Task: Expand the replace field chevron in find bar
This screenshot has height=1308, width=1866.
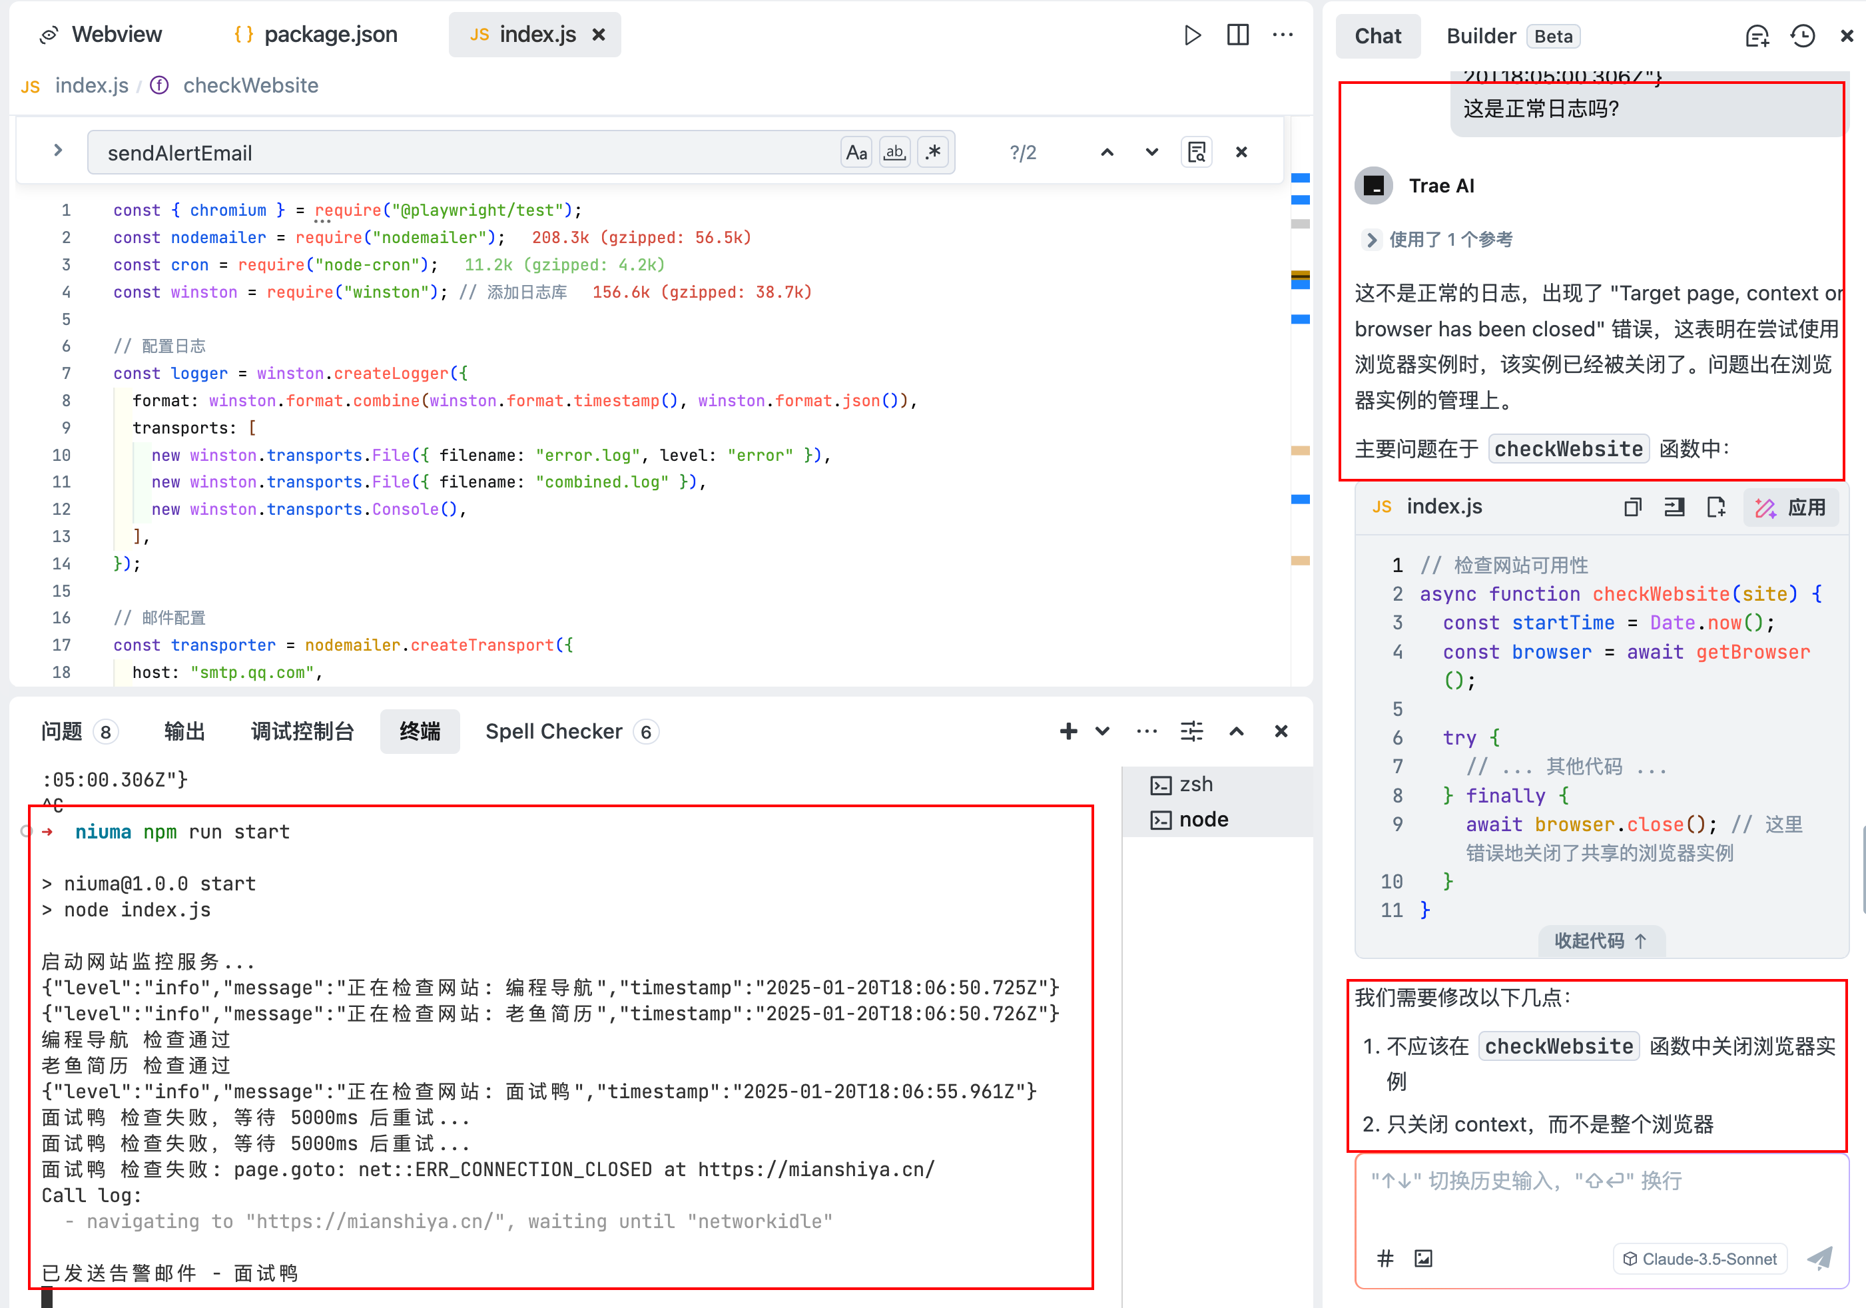Action: pos(58,151)
